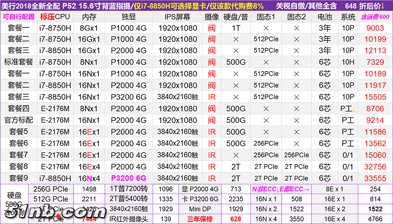Screen dimensions: 393x224
Task: Select the 可自行配置 header cell
Action: 19,16
